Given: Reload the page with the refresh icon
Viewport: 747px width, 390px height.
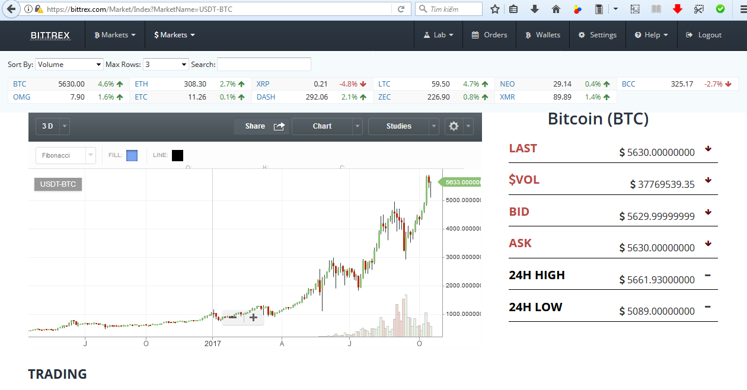Looking at the screenshot, I should pos(401,9).
